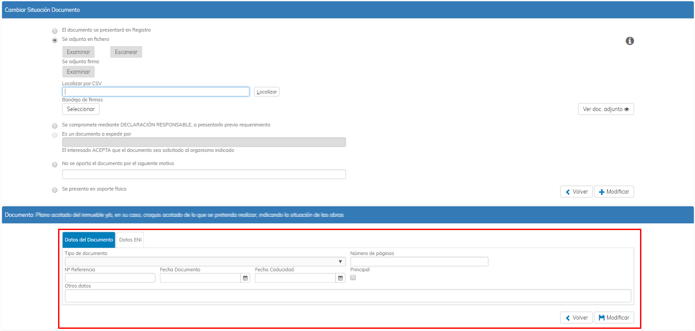Viewport: 695px width, 331px height.
Task: Select 'El documento se presentará en Registro' option
Action: (x=55, y=31)
